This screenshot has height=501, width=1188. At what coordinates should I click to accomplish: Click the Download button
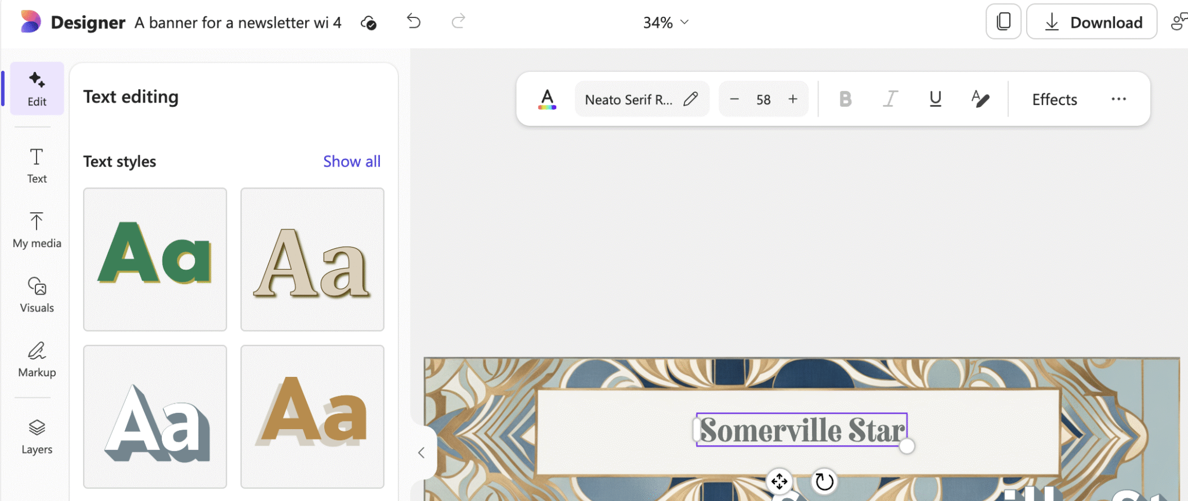[x=1092, y=22]
